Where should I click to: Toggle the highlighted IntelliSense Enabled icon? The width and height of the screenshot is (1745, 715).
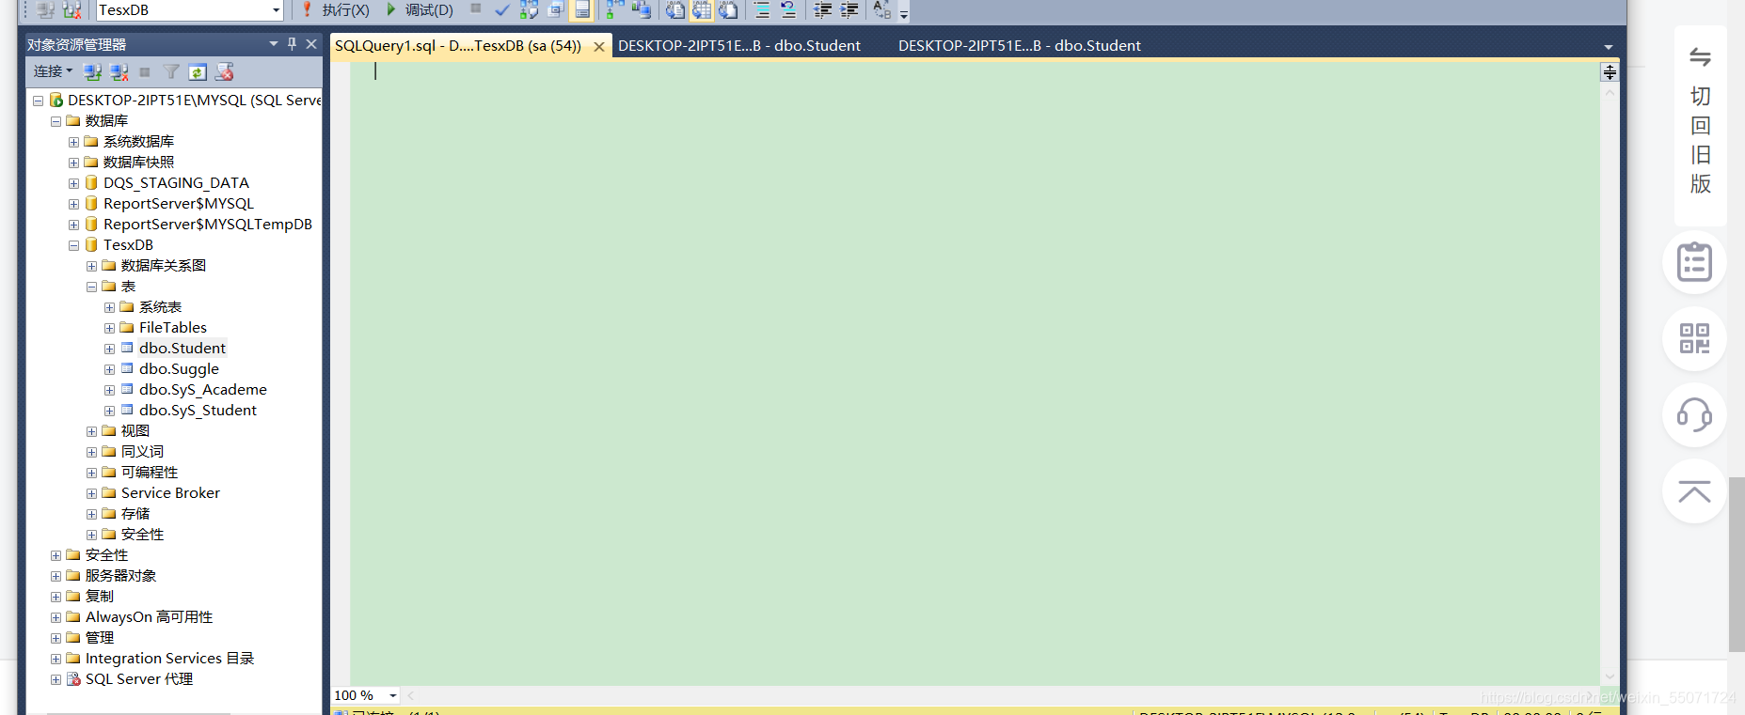click(x=582, y=10)
